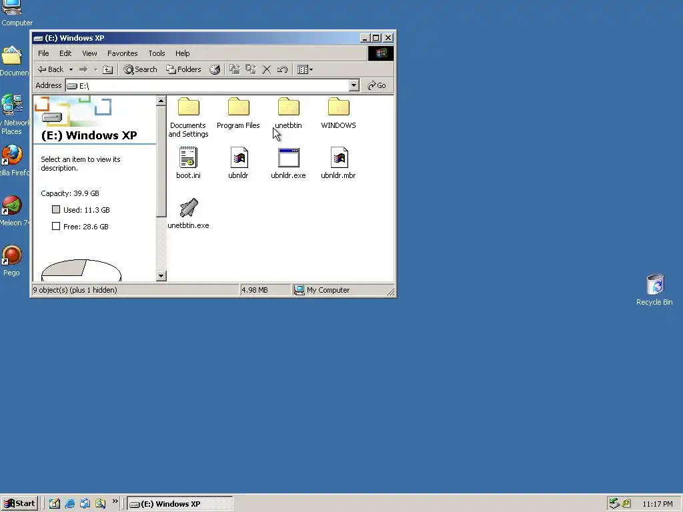
Task: Launch Outlook Express from quick launch
Action: pyautogui.click(x=85, y=504)
